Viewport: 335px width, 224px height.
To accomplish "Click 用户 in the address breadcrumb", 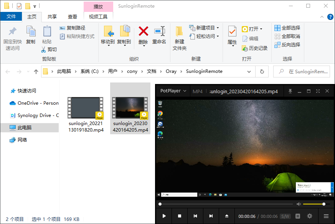I will 112,71.
